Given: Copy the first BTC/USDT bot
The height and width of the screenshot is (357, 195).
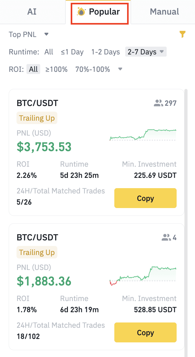Looking at the screenshot, I should click(x=145, y=198).
